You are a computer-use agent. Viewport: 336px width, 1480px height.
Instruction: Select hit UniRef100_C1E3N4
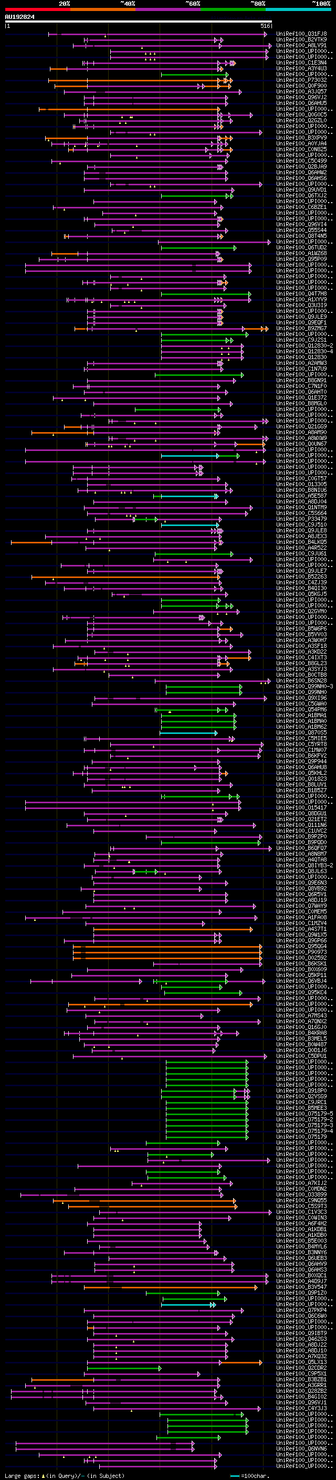pos(301,62)
